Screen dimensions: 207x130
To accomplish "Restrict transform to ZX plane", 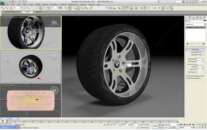I will click(167, 8).
